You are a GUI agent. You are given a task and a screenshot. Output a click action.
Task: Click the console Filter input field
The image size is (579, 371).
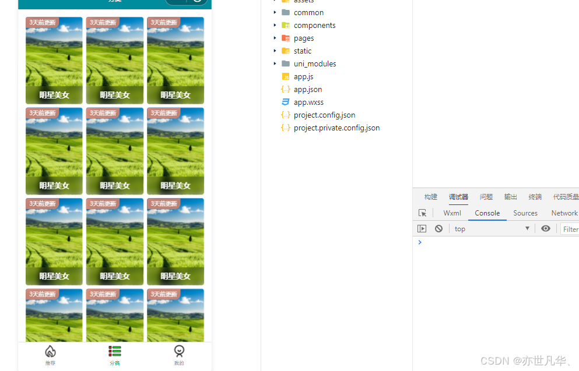click(570, 229)
